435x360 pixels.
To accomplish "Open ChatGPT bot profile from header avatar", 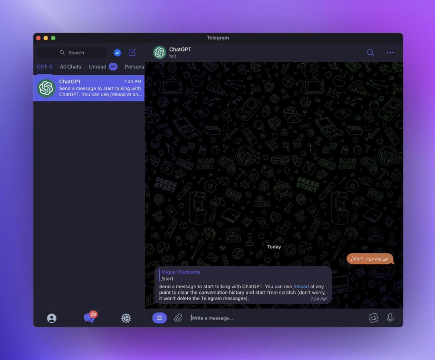I will pyautogui.click(x=159, y=53).
